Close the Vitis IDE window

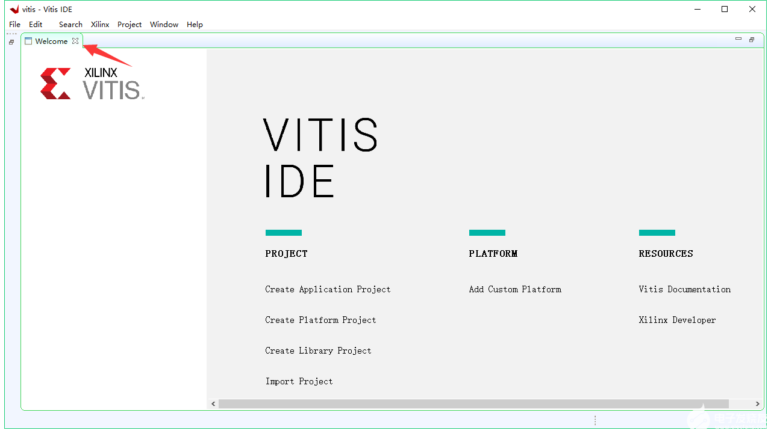pos(753,9)
